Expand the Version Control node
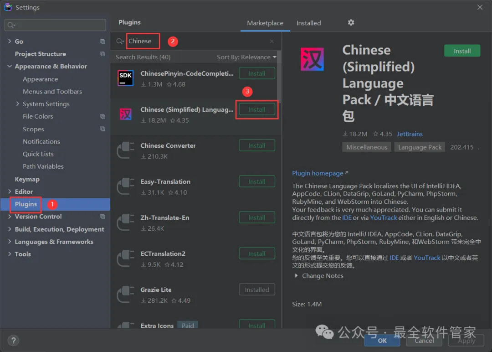Viewport: 492px width, 352px height. click(10, 216)
